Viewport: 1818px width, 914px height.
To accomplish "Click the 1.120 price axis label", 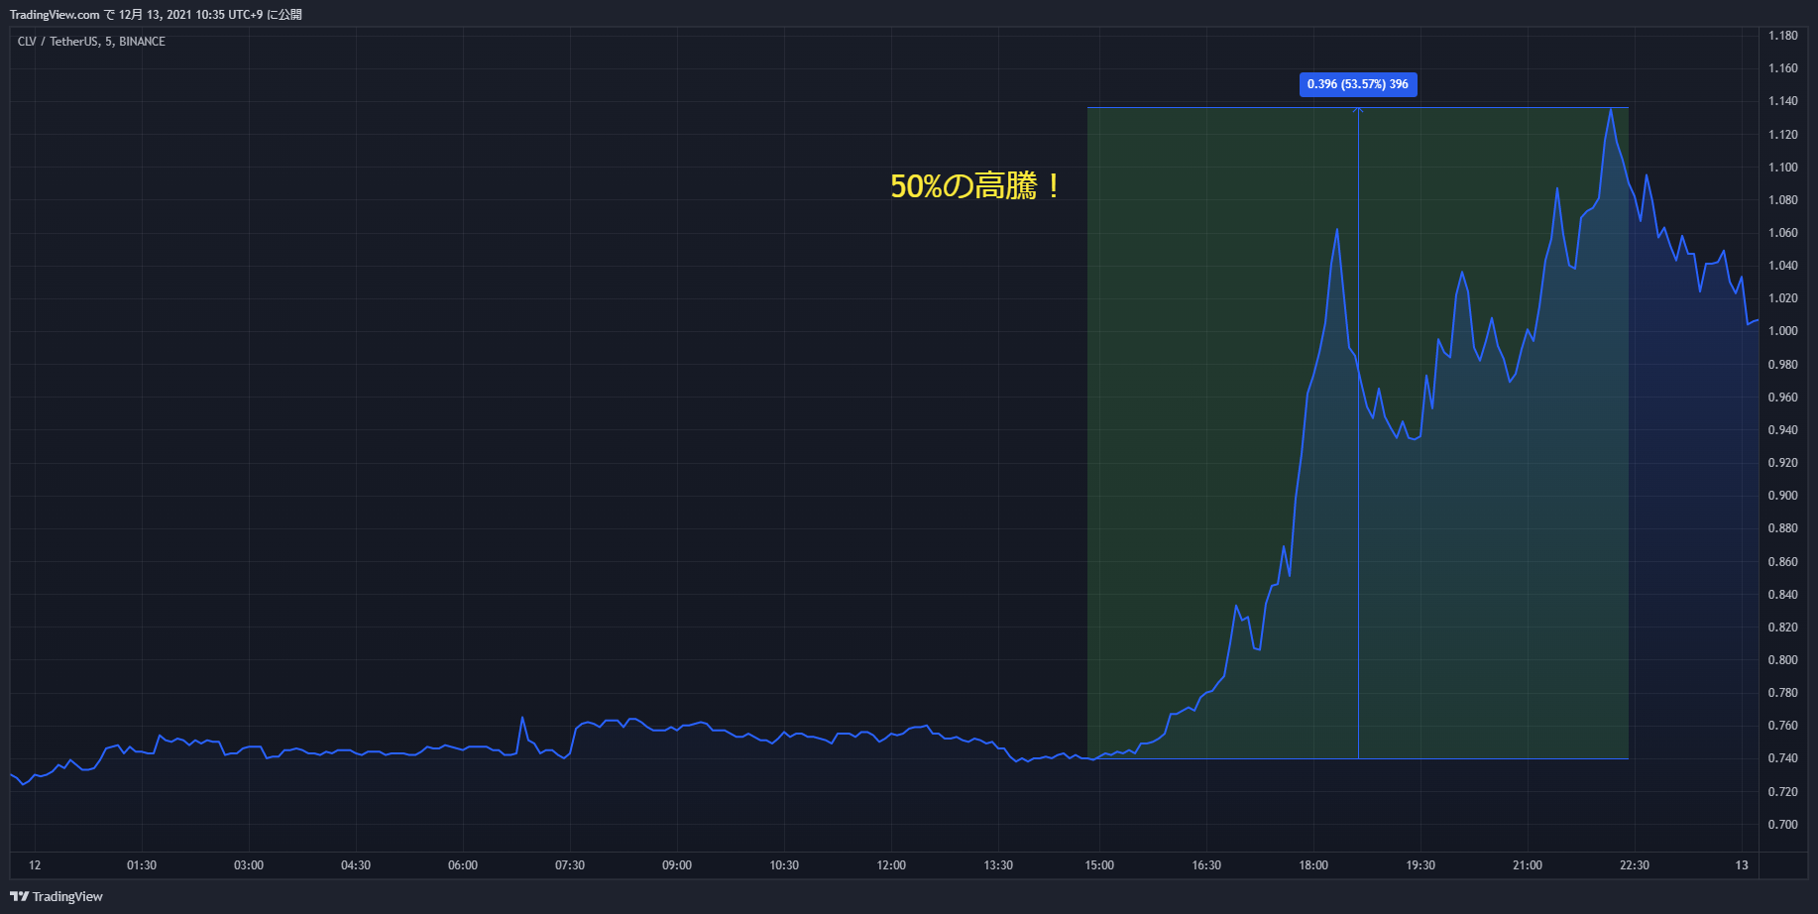I will pos(1782,135).
